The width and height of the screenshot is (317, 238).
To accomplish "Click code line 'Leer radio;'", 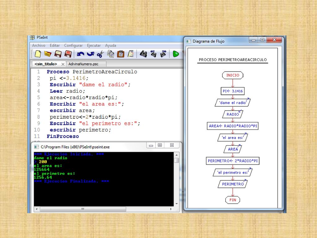I will point(67,91).
